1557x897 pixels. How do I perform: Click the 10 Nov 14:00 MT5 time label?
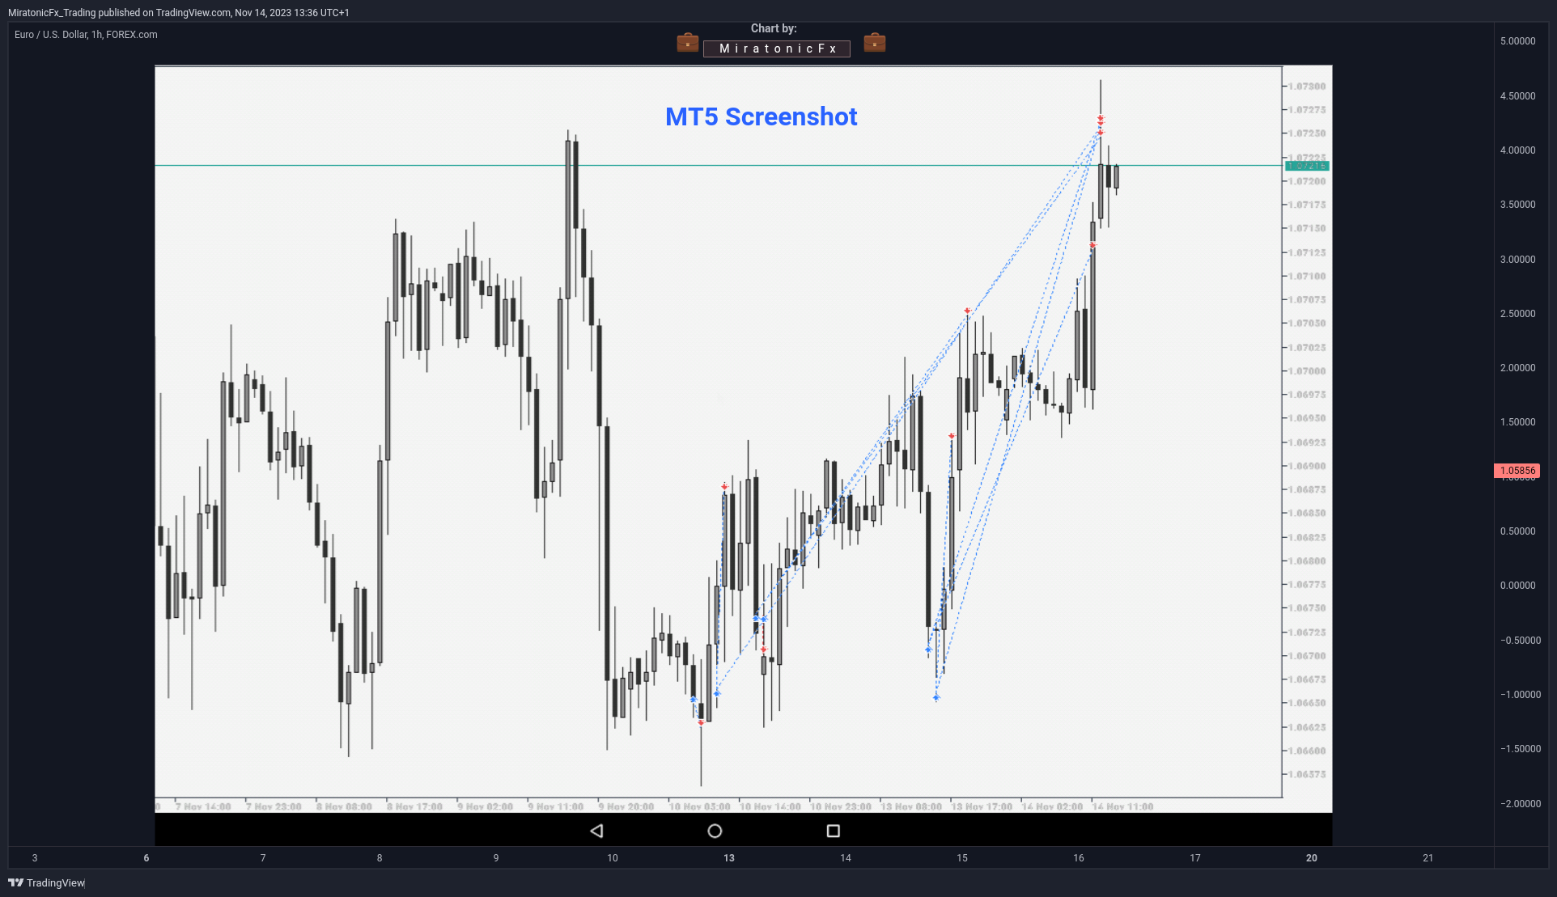[770, 806]
